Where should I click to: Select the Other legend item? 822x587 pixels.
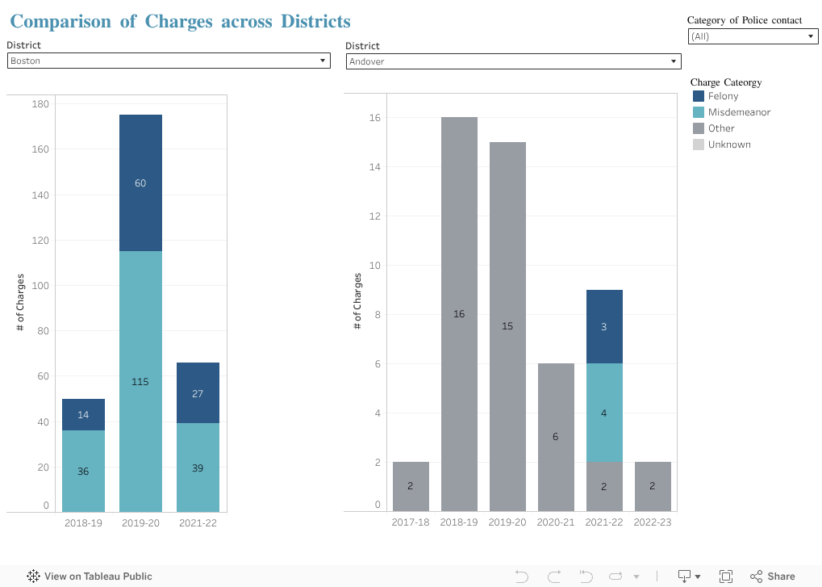point(721,128)
